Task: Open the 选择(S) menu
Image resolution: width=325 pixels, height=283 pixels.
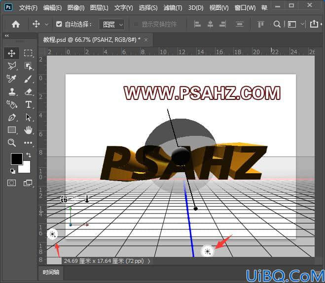Action: (x=148, y=8)
